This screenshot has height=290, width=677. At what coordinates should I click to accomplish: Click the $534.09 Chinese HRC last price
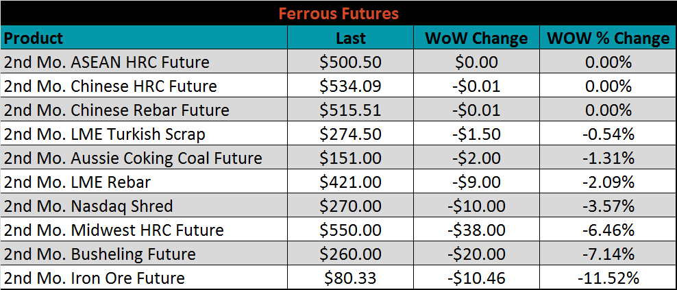pos(350,86)
